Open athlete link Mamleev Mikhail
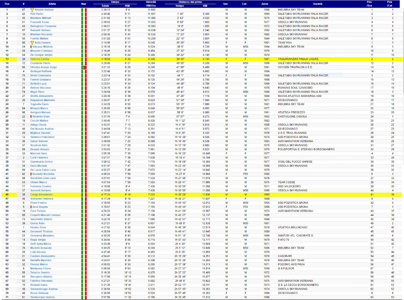Viewport: 404px width, 300px height. click(x=41, y=18)
